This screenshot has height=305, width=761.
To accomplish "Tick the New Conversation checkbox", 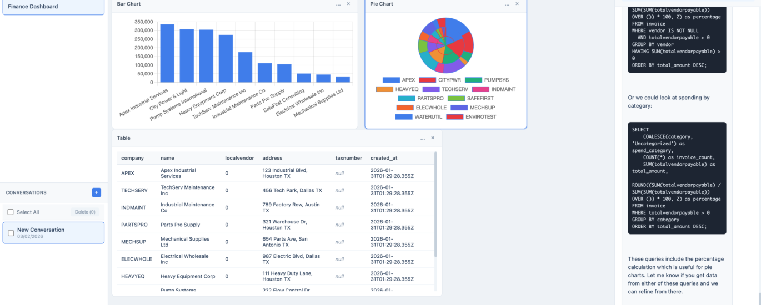I will click(x=11, y=233).
